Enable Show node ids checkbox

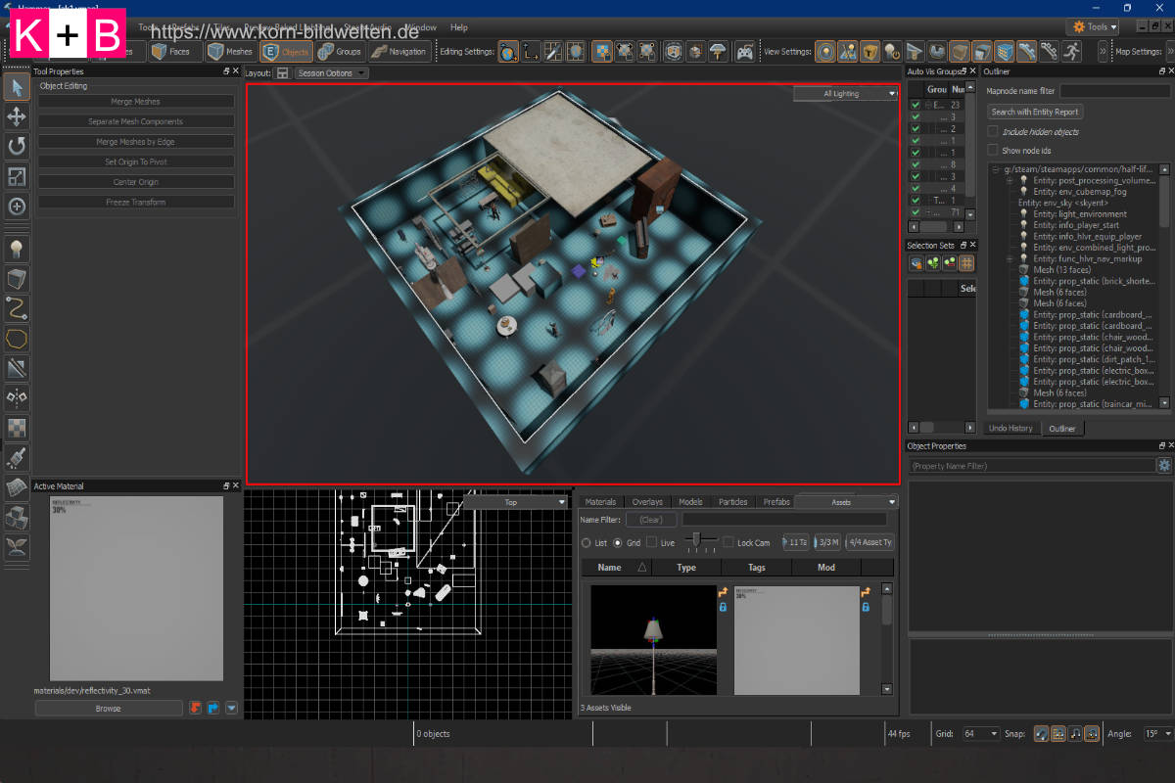(993, 151)
